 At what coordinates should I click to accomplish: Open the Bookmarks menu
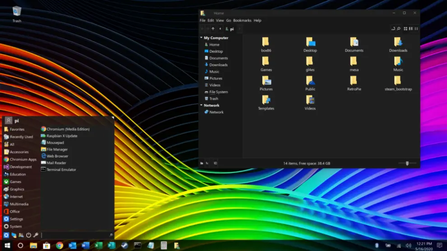coord(242,20)
